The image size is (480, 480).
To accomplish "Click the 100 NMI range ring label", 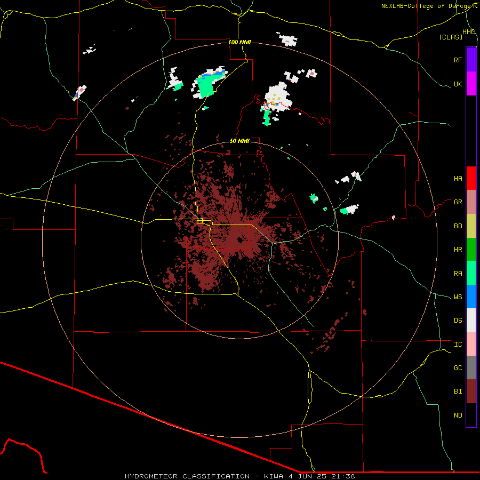I will pyautogui.click(x=239, y=42).
